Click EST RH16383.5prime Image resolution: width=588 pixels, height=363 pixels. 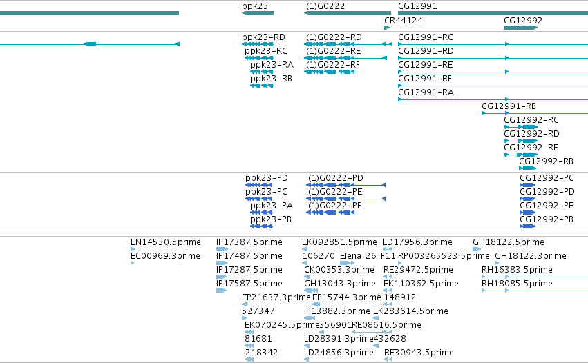point(535,277)
